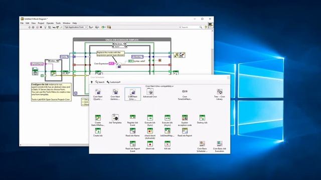Click the stop node beside syntax valid
This screenshot has height=180, width=321.
point(160,60)
